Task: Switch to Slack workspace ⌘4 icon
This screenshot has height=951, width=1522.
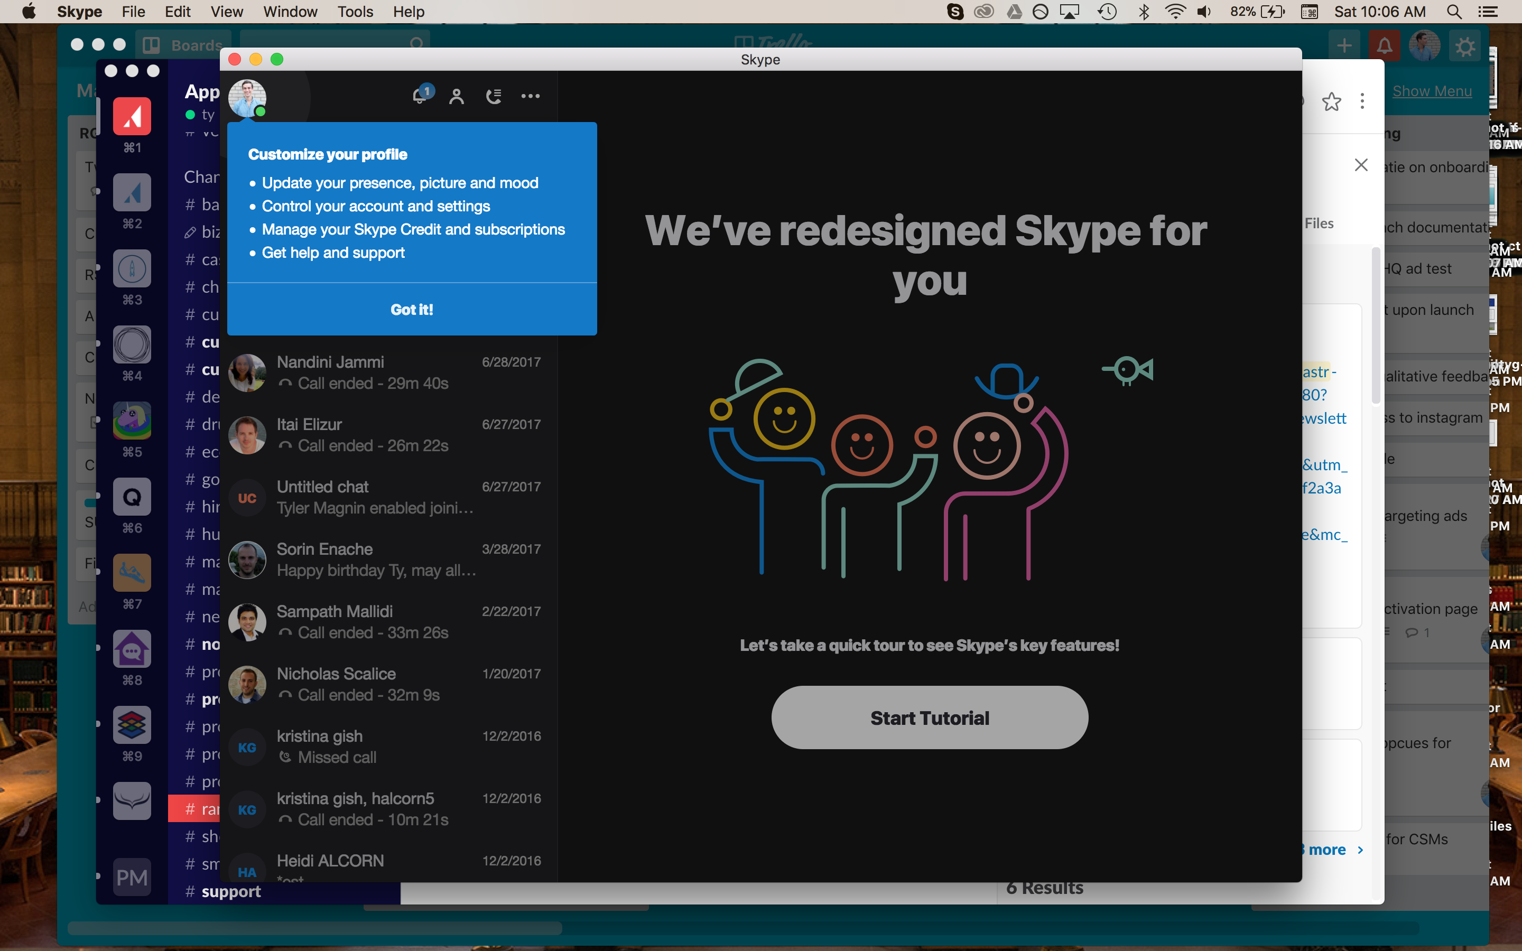Action: pyautogui.click(x=132, y=344)
